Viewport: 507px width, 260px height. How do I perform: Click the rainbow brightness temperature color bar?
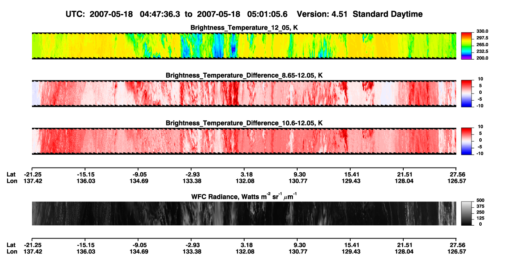(x=466, y=46)
